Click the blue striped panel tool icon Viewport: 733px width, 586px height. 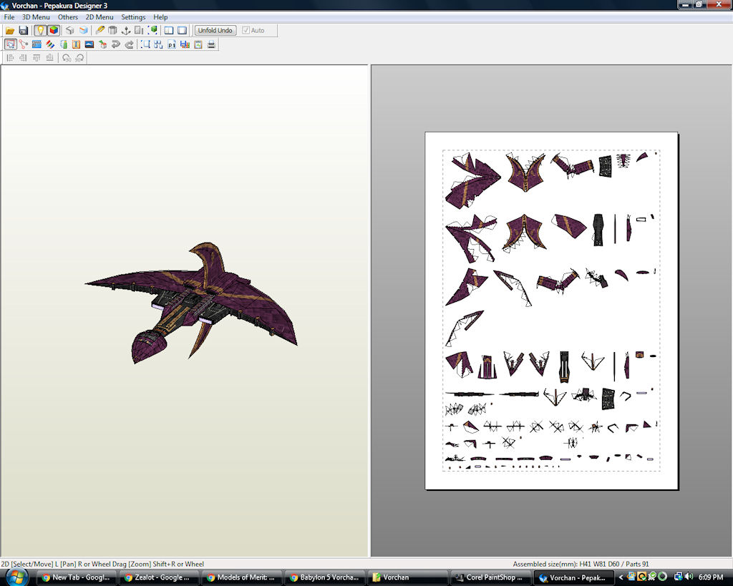[37, 44]
